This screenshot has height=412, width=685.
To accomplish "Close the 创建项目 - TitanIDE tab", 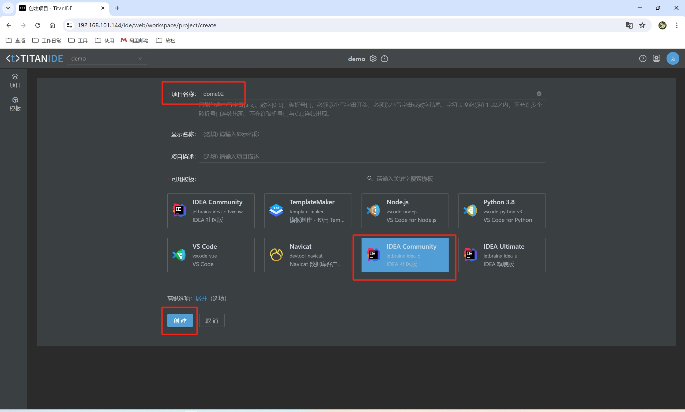I will (103, 8).
